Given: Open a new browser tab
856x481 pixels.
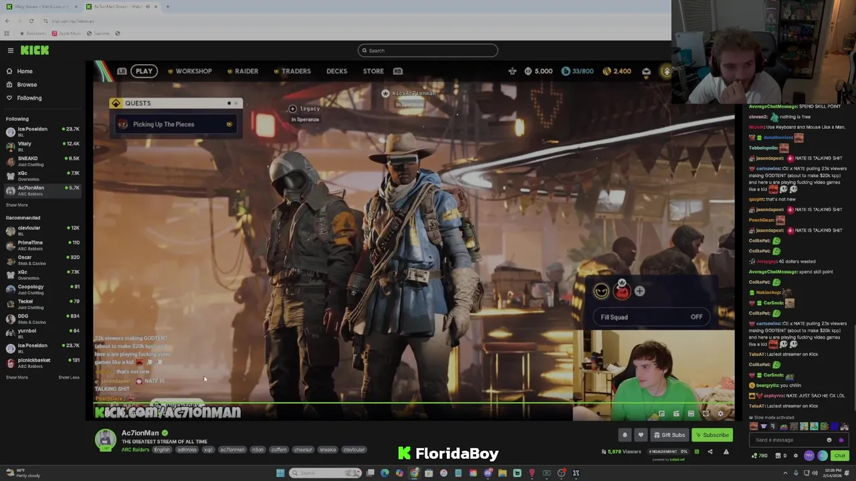Looking at the screenshot, I should [168, 7].
